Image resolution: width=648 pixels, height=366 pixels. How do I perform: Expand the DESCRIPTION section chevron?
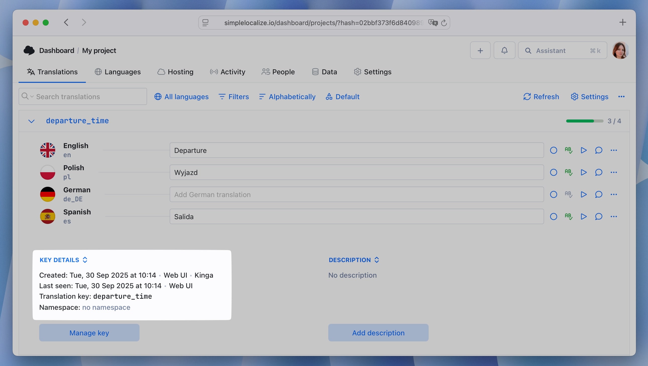376,260
